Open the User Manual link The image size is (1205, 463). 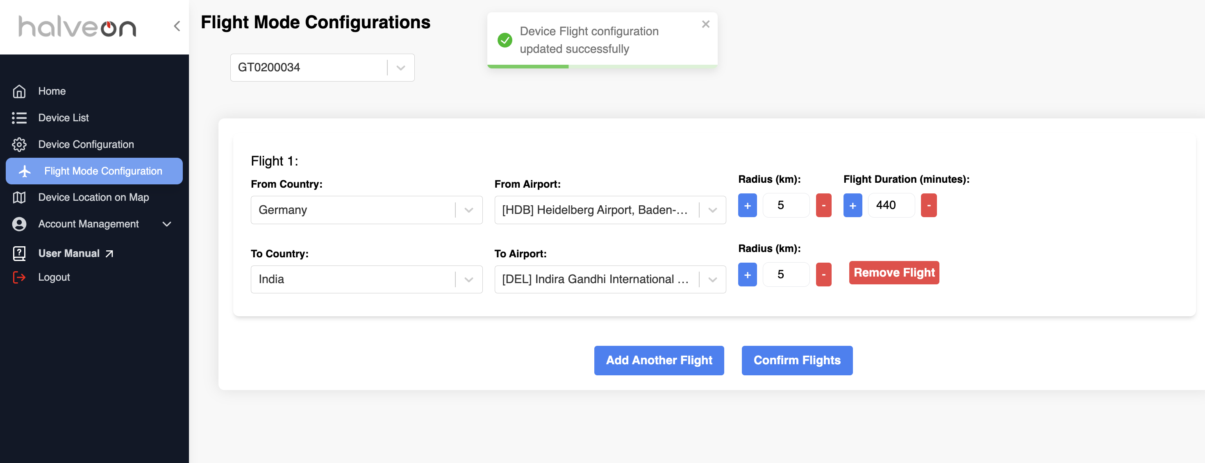pos(69,254)
